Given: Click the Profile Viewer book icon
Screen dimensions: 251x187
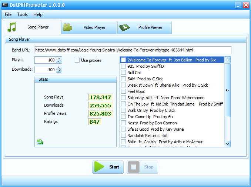Looking at the screenshot, I should coord(124,27).
